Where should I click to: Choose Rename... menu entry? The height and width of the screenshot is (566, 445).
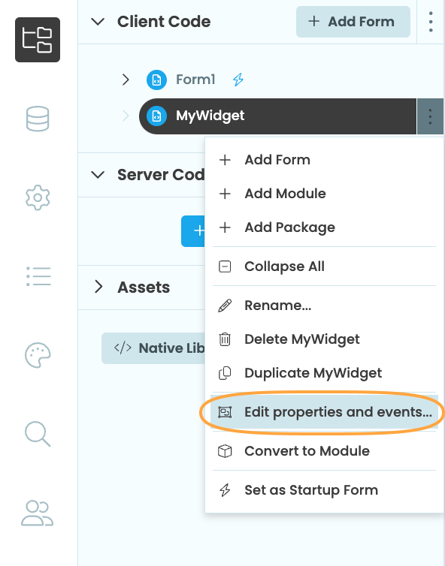pyautogui.click(x=324, y=306)
